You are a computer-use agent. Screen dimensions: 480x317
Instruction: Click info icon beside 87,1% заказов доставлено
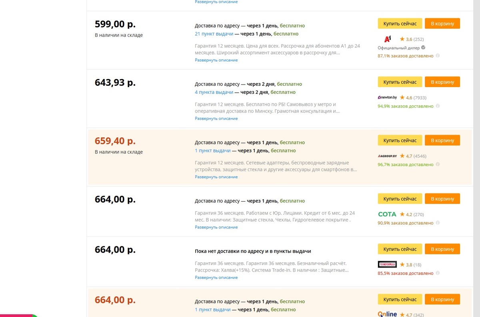(x=438, y=56)
